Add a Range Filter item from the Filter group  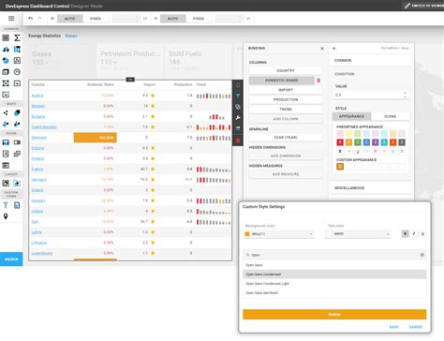tap(6, 142)
